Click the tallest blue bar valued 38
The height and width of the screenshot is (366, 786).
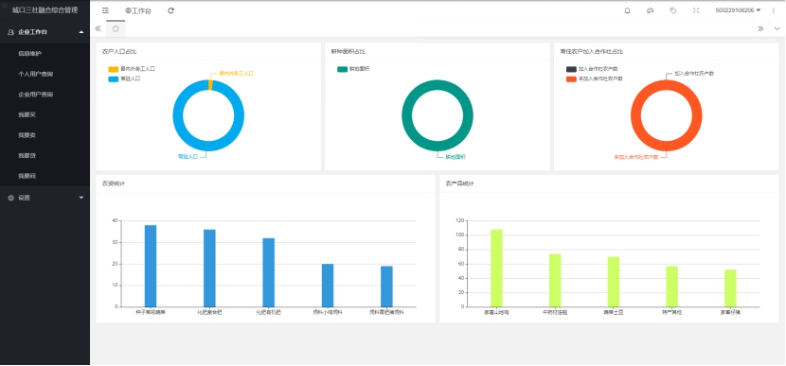coord(151,266)
